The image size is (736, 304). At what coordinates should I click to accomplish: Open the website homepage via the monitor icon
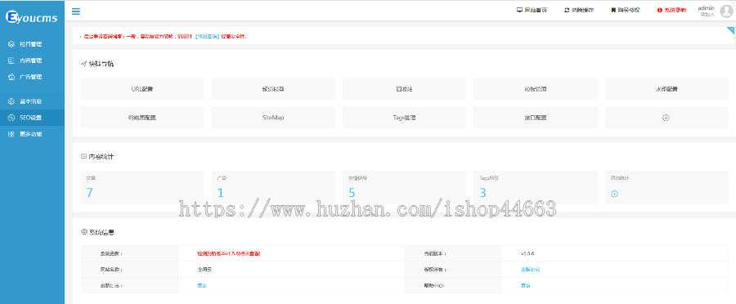[532, 10]
